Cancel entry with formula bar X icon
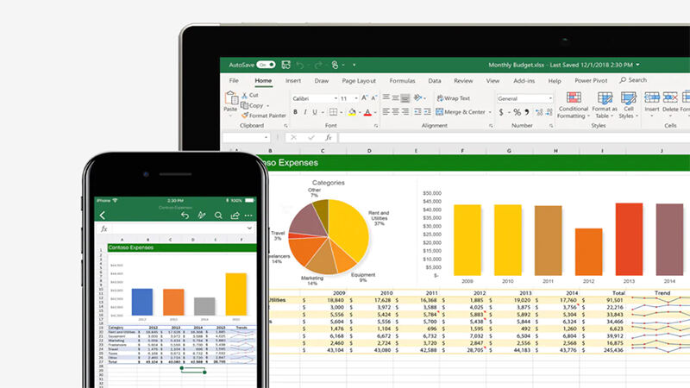The image size is (690, 388). click(x=293, y=138)
